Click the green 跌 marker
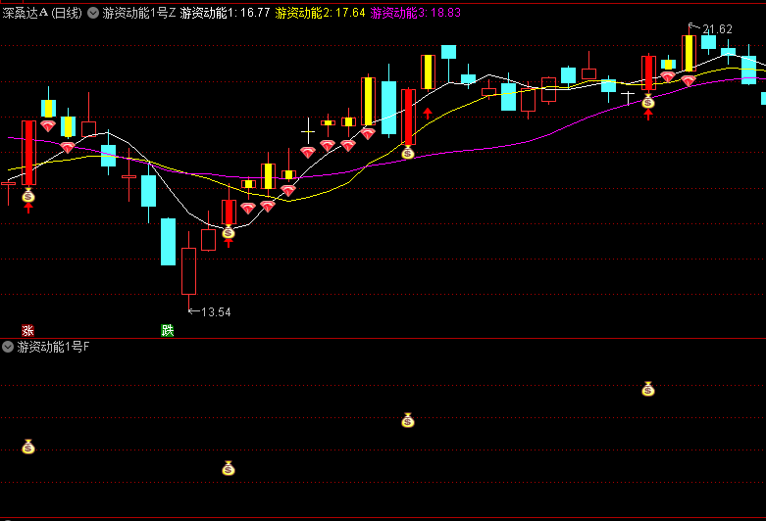 [168, 330]
